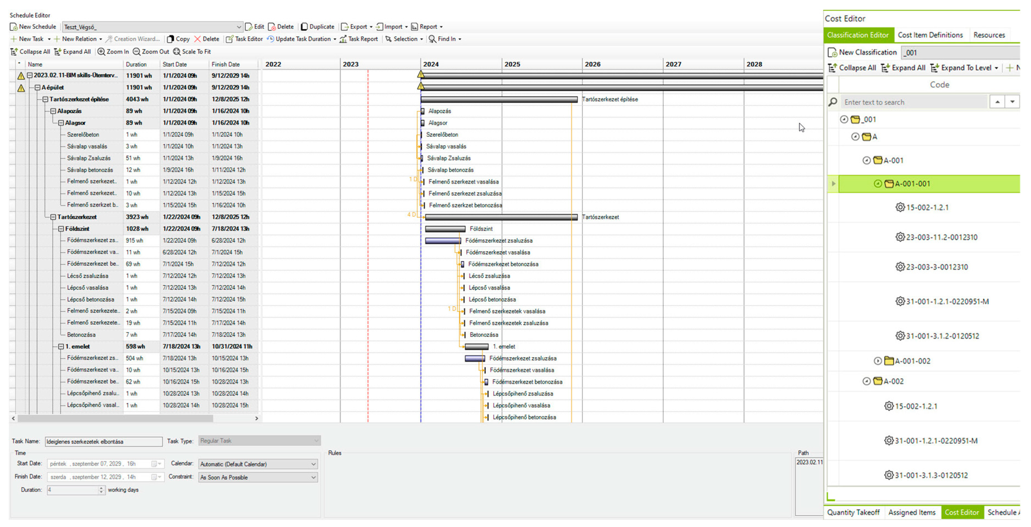This screenshot has height=527, width=1031.
Task: Click the Zoom In magnifier icon
Action: tap(101, 52)
